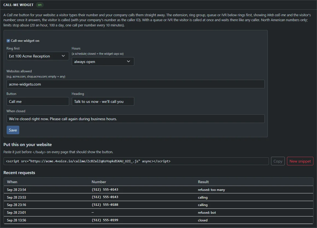
Task: Click the Heading text field
Action: point(103,101)
